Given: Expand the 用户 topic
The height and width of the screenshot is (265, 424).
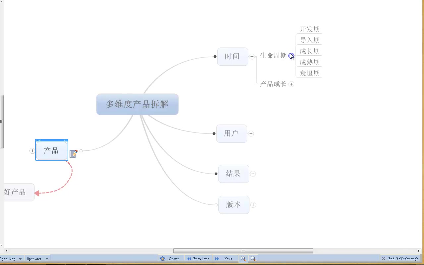Looking at the screenshot, I should [x=251, y=133].
